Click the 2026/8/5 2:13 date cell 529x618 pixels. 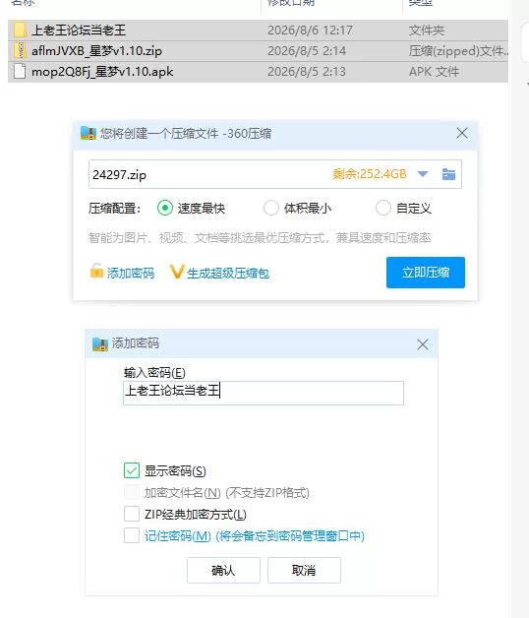pyautogui.click(x=307, y=72)
